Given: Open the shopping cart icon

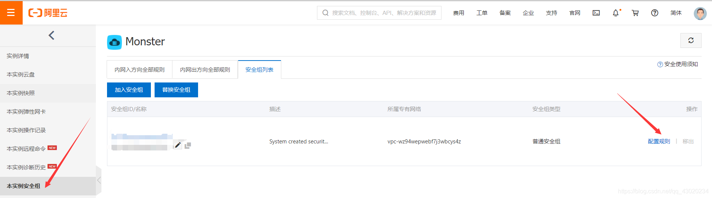Looking at the screenshot, I should coord(635,13).
